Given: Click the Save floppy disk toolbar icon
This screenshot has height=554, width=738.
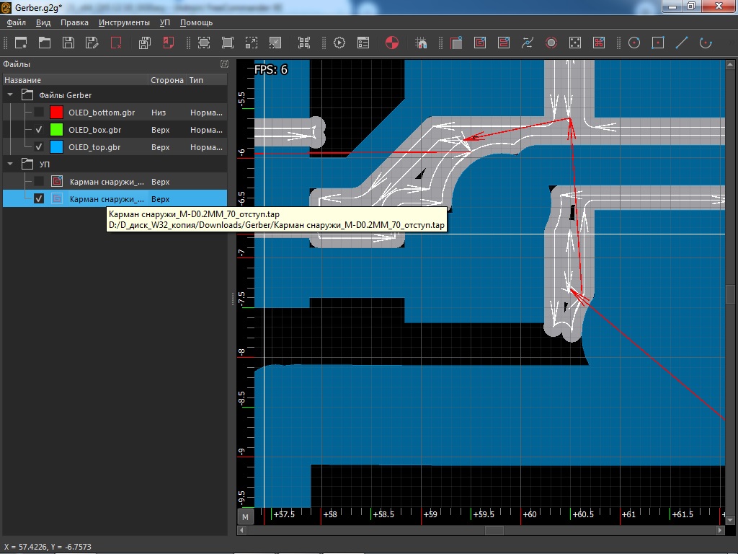Looking at the screenshot, I should tap(68, 43).
